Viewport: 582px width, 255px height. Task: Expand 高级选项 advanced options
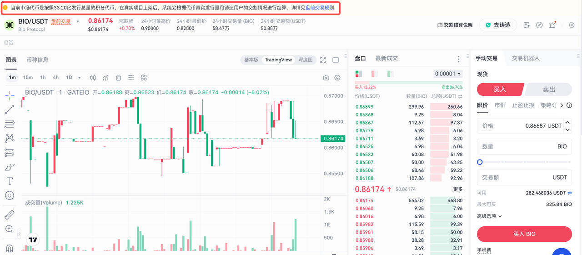point(489,216)
